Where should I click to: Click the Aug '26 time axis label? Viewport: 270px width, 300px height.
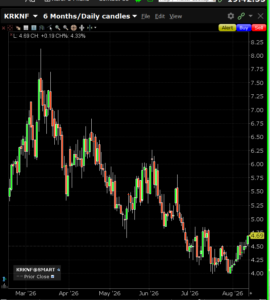pyautogui.click(x=233, y=293)
